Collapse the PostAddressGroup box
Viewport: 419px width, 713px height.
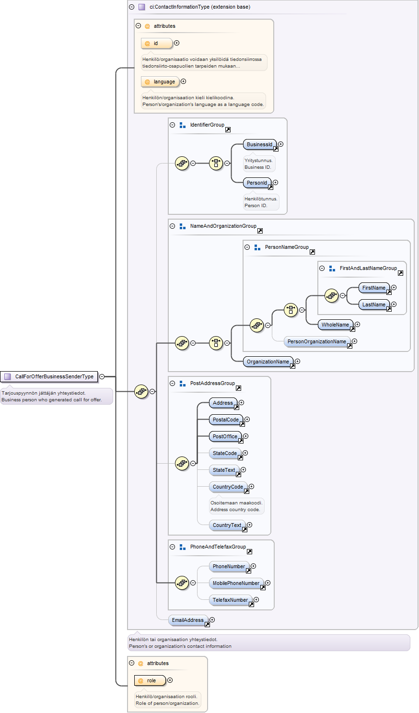173,384
